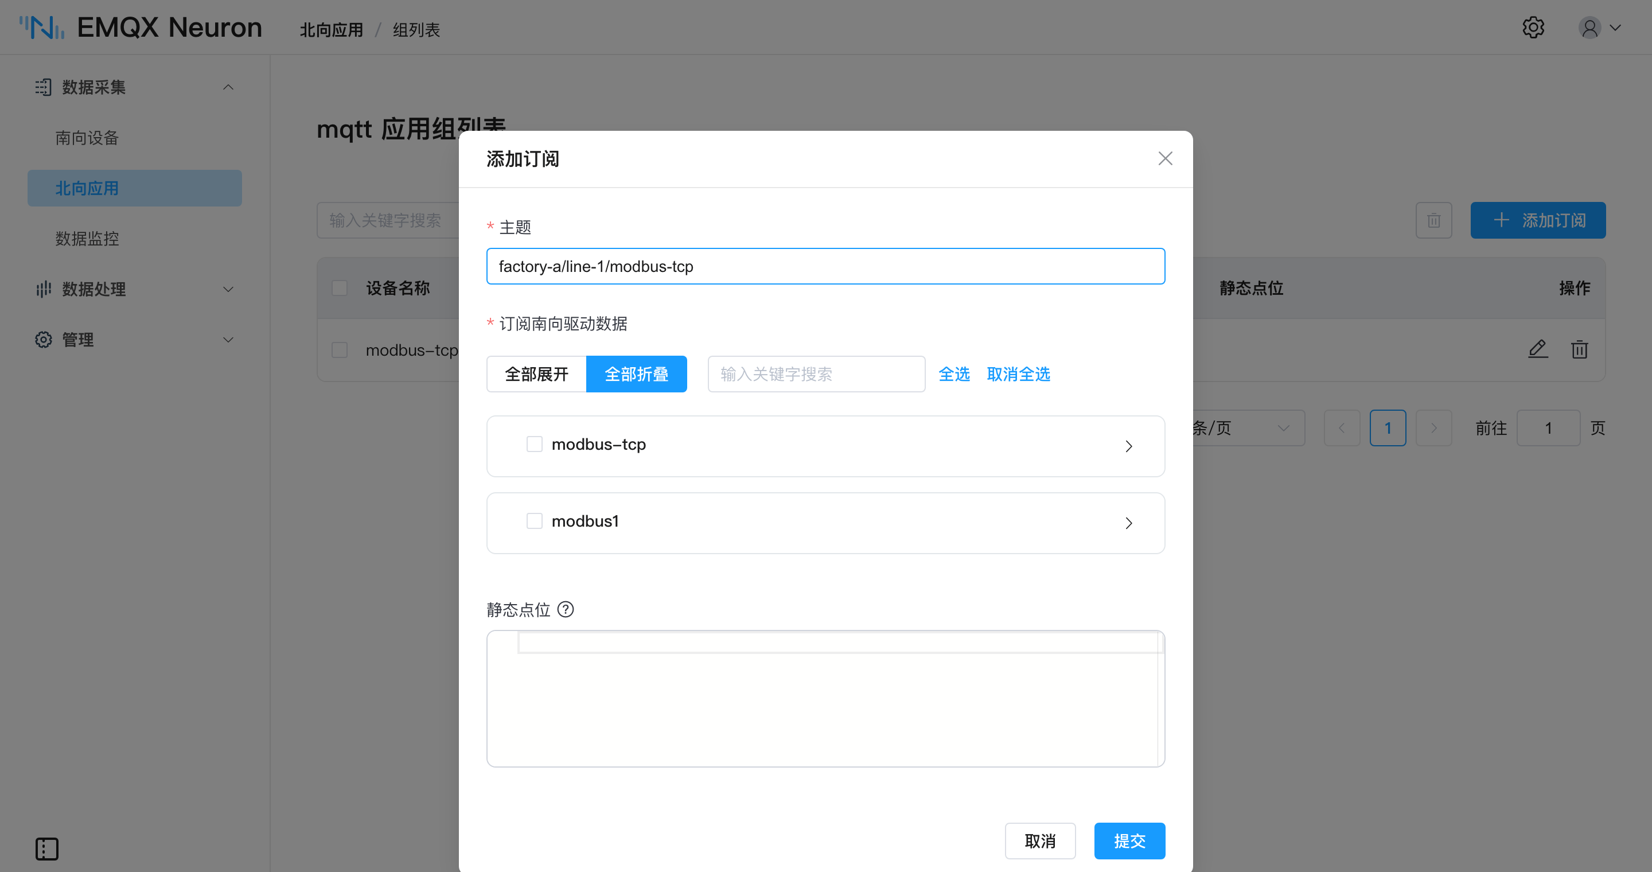Image resolution: width=1652 pixels, height=872 pixels.
Task: Select 北向应用 in the sidebar
Action: [135, 189]
